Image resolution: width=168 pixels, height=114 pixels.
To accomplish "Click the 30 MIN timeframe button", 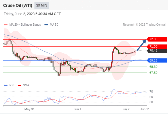I will [42, 5].
